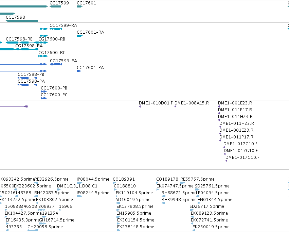Click the RH39948.5prime label
The image size is (289, 232).
[179, 200]
